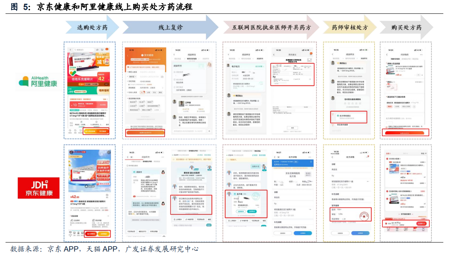This screenshot has height=267, width=452.
Task: Select the 全部 tab in JD cart
Action: click(388, 154)
